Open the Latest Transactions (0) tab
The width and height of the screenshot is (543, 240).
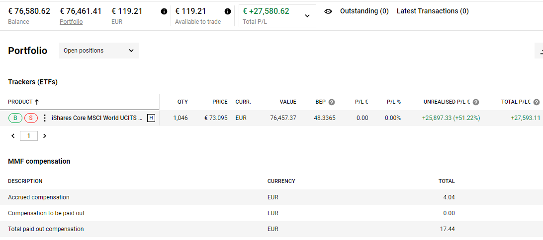433,11
